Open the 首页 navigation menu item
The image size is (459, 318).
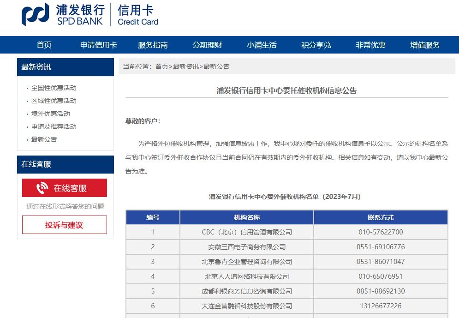[x=44, y=45]
